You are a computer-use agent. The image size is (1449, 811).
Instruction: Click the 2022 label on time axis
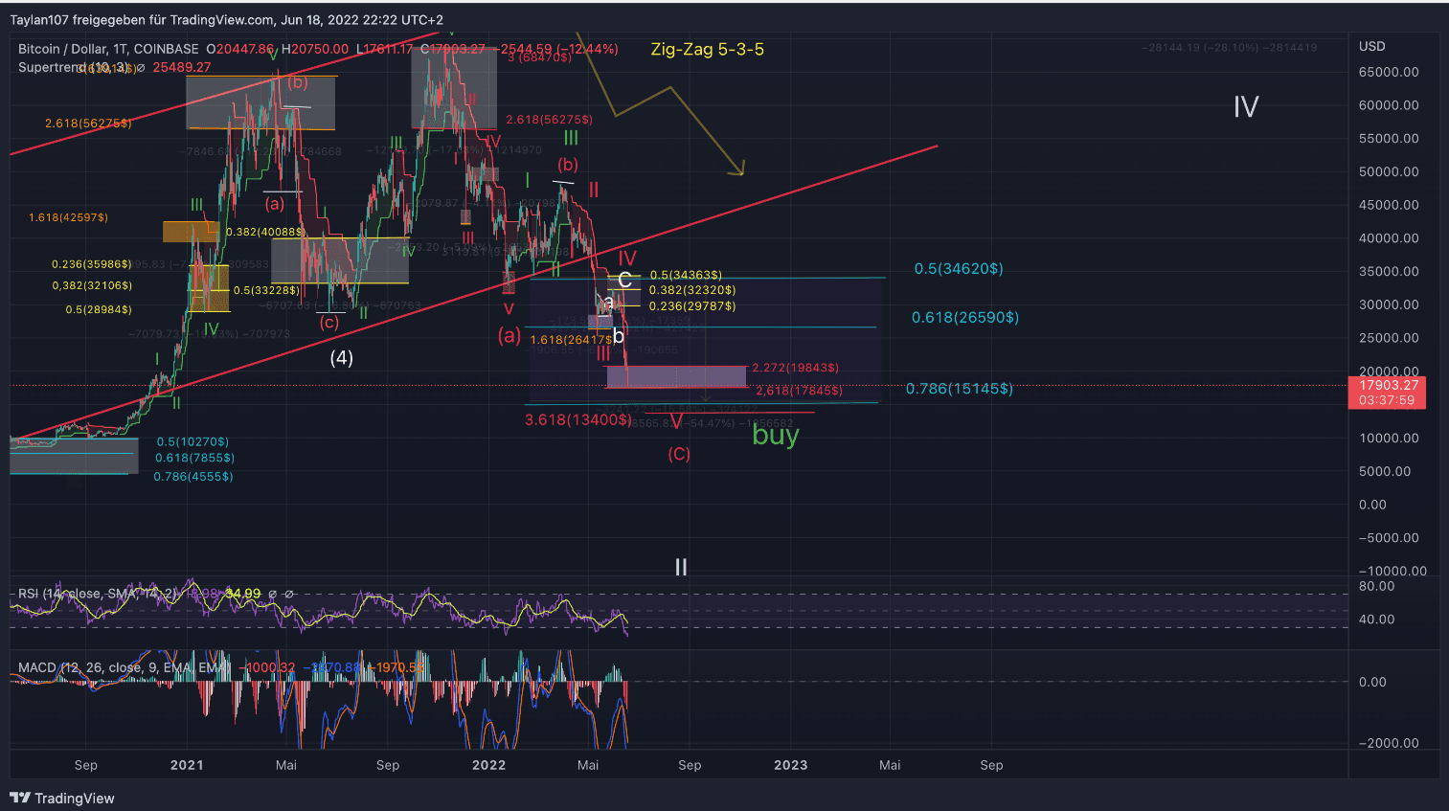(488, 765)
